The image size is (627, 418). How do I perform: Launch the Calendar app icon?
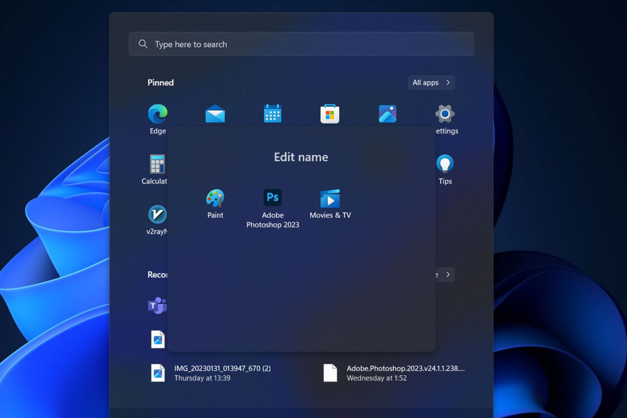pos(273,113)
